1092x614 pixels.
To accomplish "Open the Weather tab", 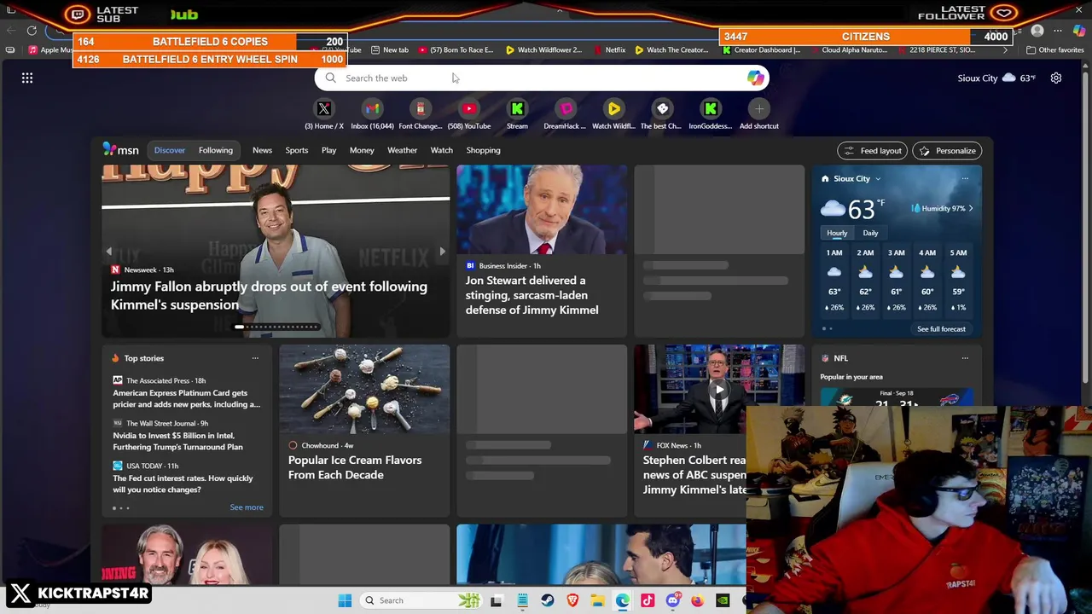I will point(403,150).
